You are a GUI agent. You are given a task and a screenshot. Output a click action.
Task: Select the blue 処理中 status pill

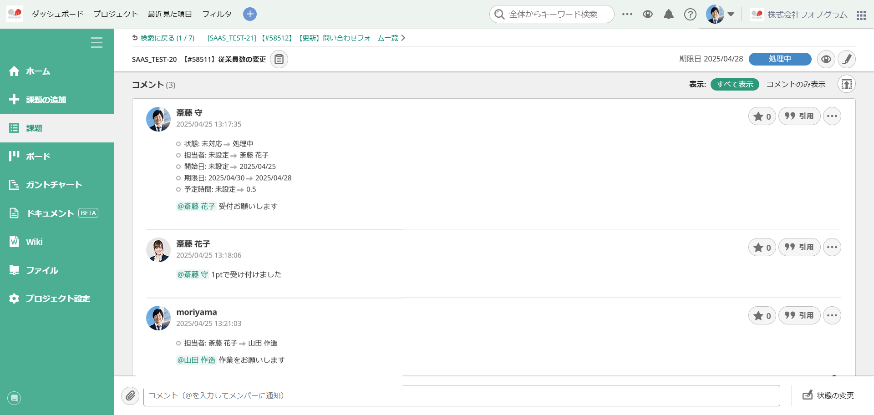click(x=780, y=59)
